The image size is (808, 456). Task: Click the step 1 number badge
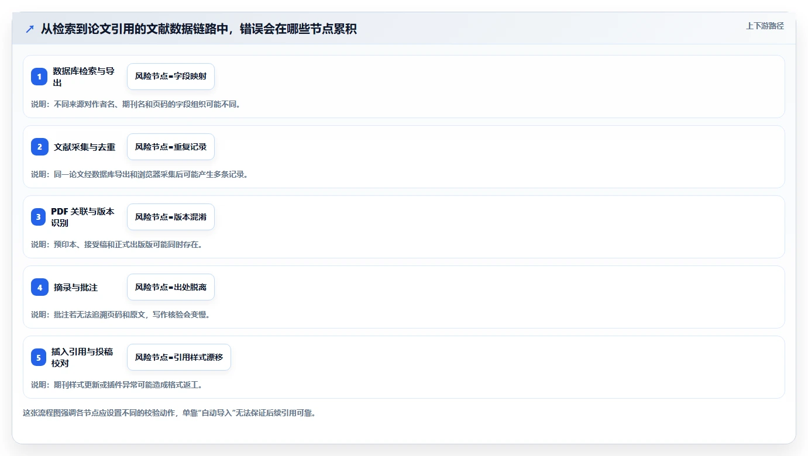pyautogui.click(x=39, y=77)
